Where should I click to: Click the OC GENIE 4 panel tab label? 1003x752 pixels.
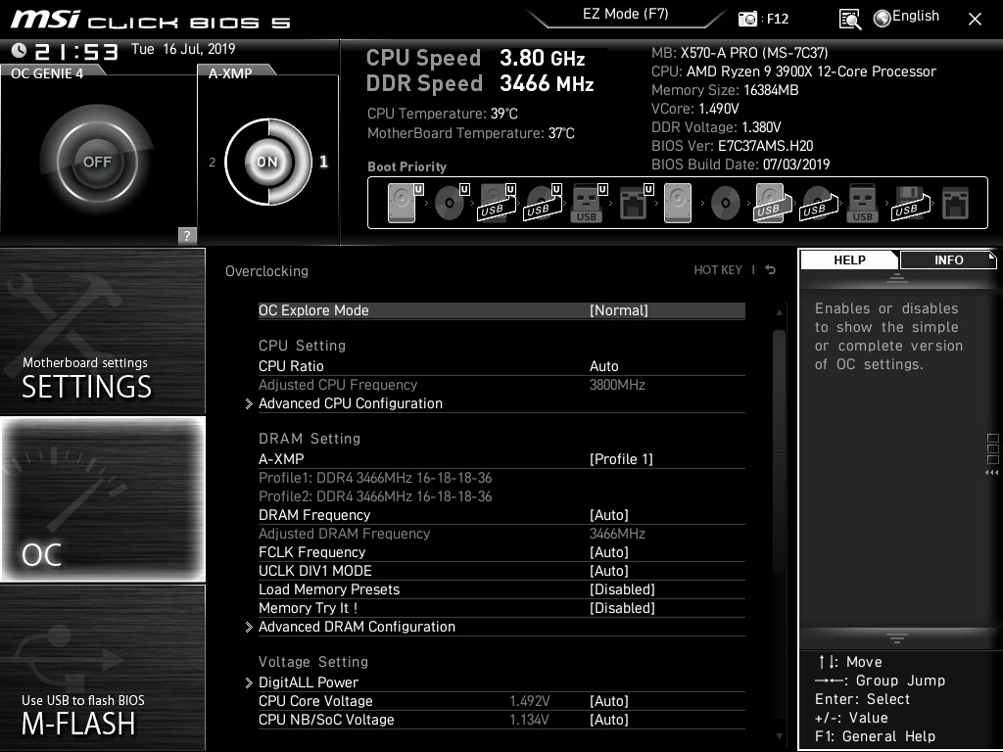[x=47, y=73]
